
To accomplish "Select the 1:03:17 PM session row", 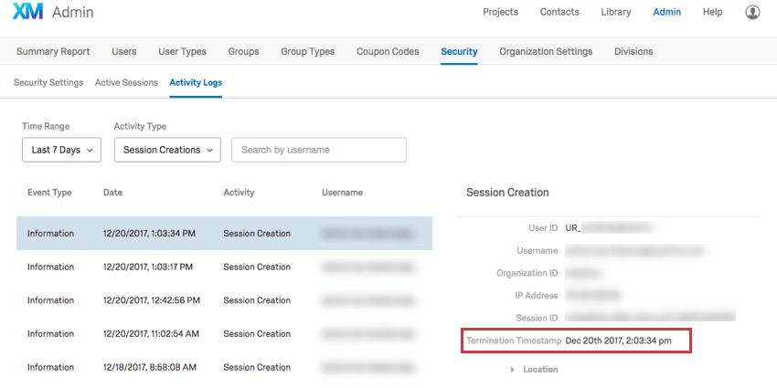I will coord(224,267).
